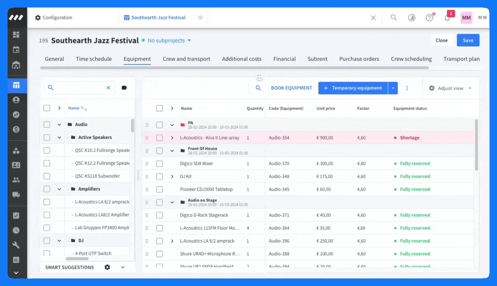497x286 pixels.
Task: Click the search magnifier beside Book Equipment
Action: pos(258,88)
